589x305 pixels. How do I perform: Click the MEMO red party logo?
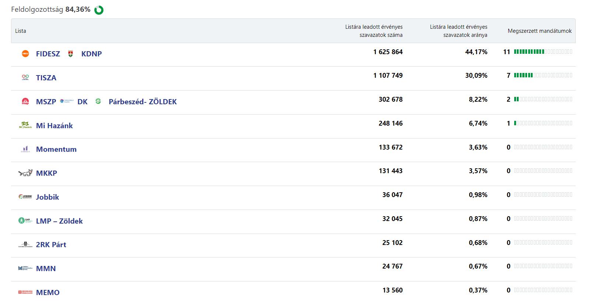[25, 292]
